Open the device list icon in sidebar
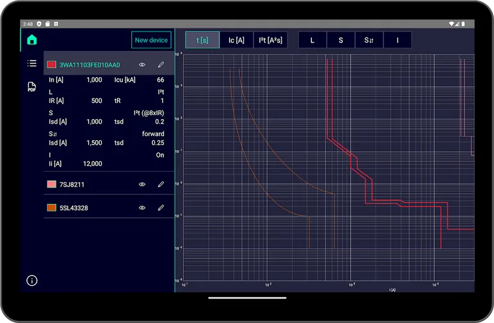Screen dimensions: 494x323 click(x=32, y=63)
